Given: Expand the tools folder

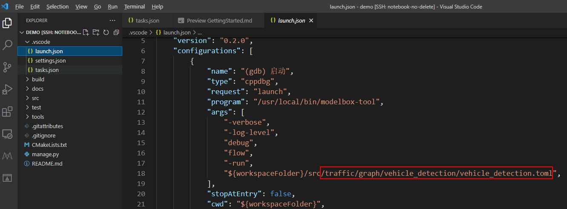Looking at the screenshot, I should 70,117.
